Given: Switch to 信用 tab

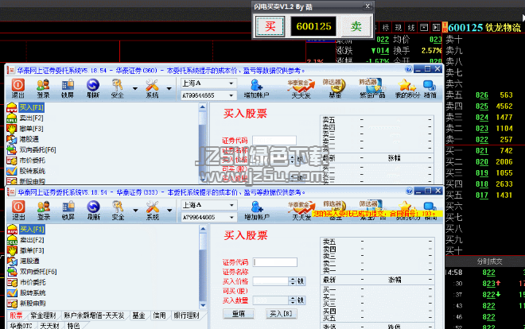Looking at the screenshot, I should click(x=159, y=315).
